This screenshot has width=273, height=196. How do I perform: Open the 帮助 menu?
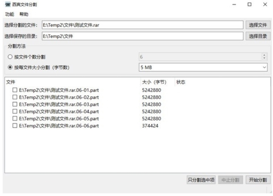click(x=24, y=14)
